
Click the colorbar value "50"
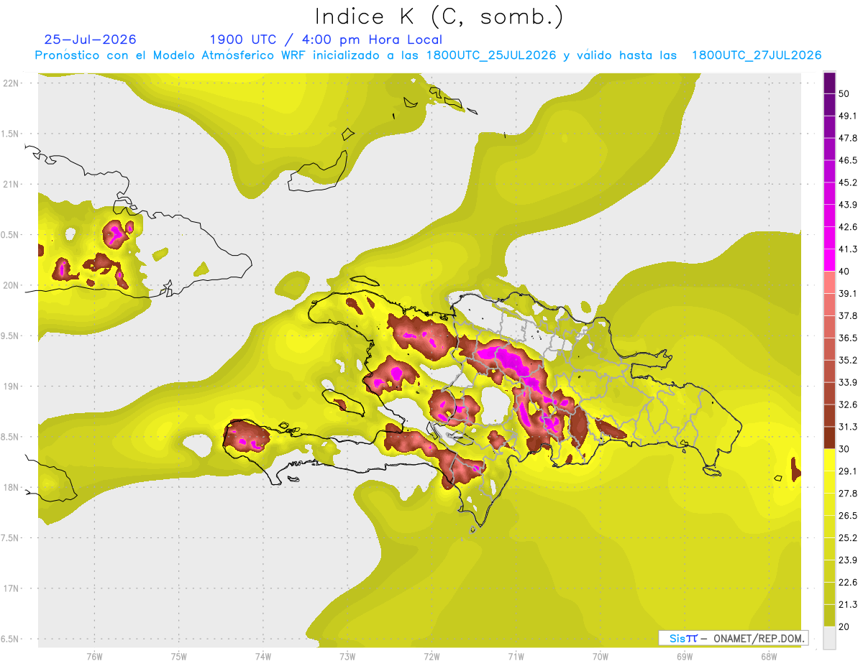pyautogui.click(x=844, y=93)
